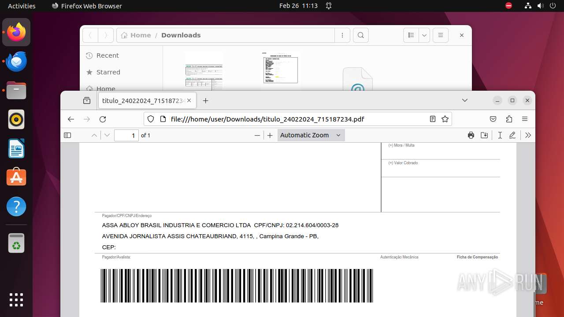Open Files app in the dock

pos(16,90)
